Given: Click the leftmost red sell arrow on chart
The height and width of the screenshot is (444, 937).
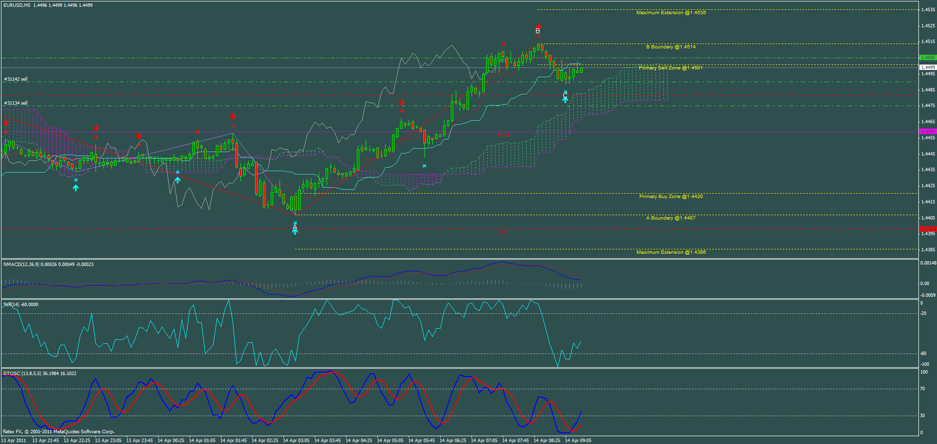Looking at the screenshot, I should point(5,122).
